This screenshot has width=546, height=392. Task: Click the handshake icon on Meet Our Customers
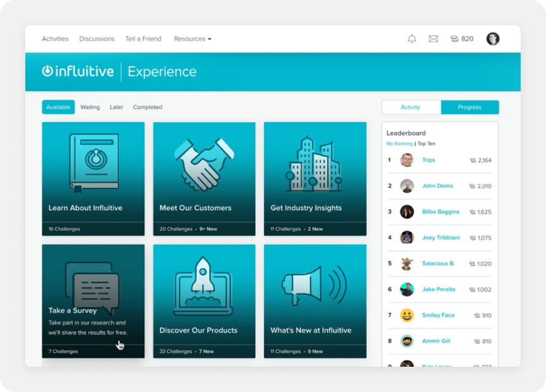tap(204, 164)
